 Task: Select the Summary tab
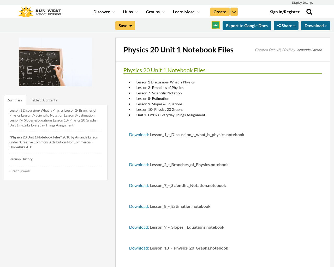tap(15, 100)
